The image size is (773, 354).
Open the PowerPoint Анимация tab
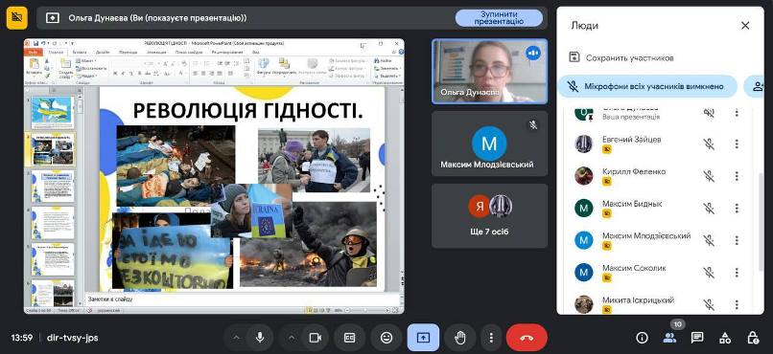(x=156, y=52)
